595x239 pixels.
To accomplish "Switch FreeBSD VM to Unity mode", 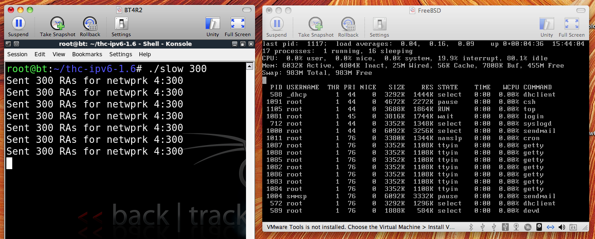I will tap(546, 27).
